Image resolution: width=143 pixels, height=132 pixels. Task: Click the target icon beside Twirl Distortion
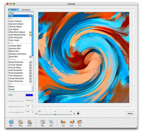[x=30, y=76]
